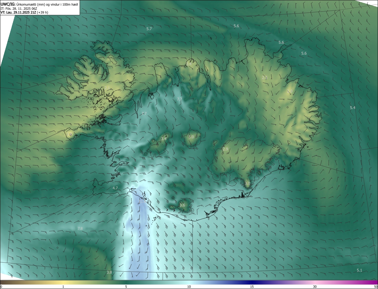Screen dimensions: 378x289
Task: Select the 7.8 value label on the map
Action: (80, 228)
